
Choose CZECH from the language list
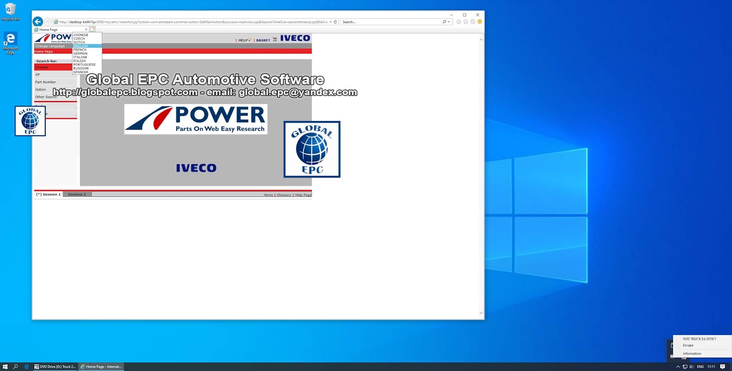pos(87,39)
